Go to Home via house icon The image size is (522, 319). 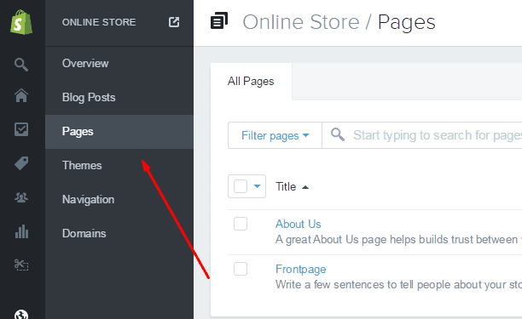tap(21, 95)
